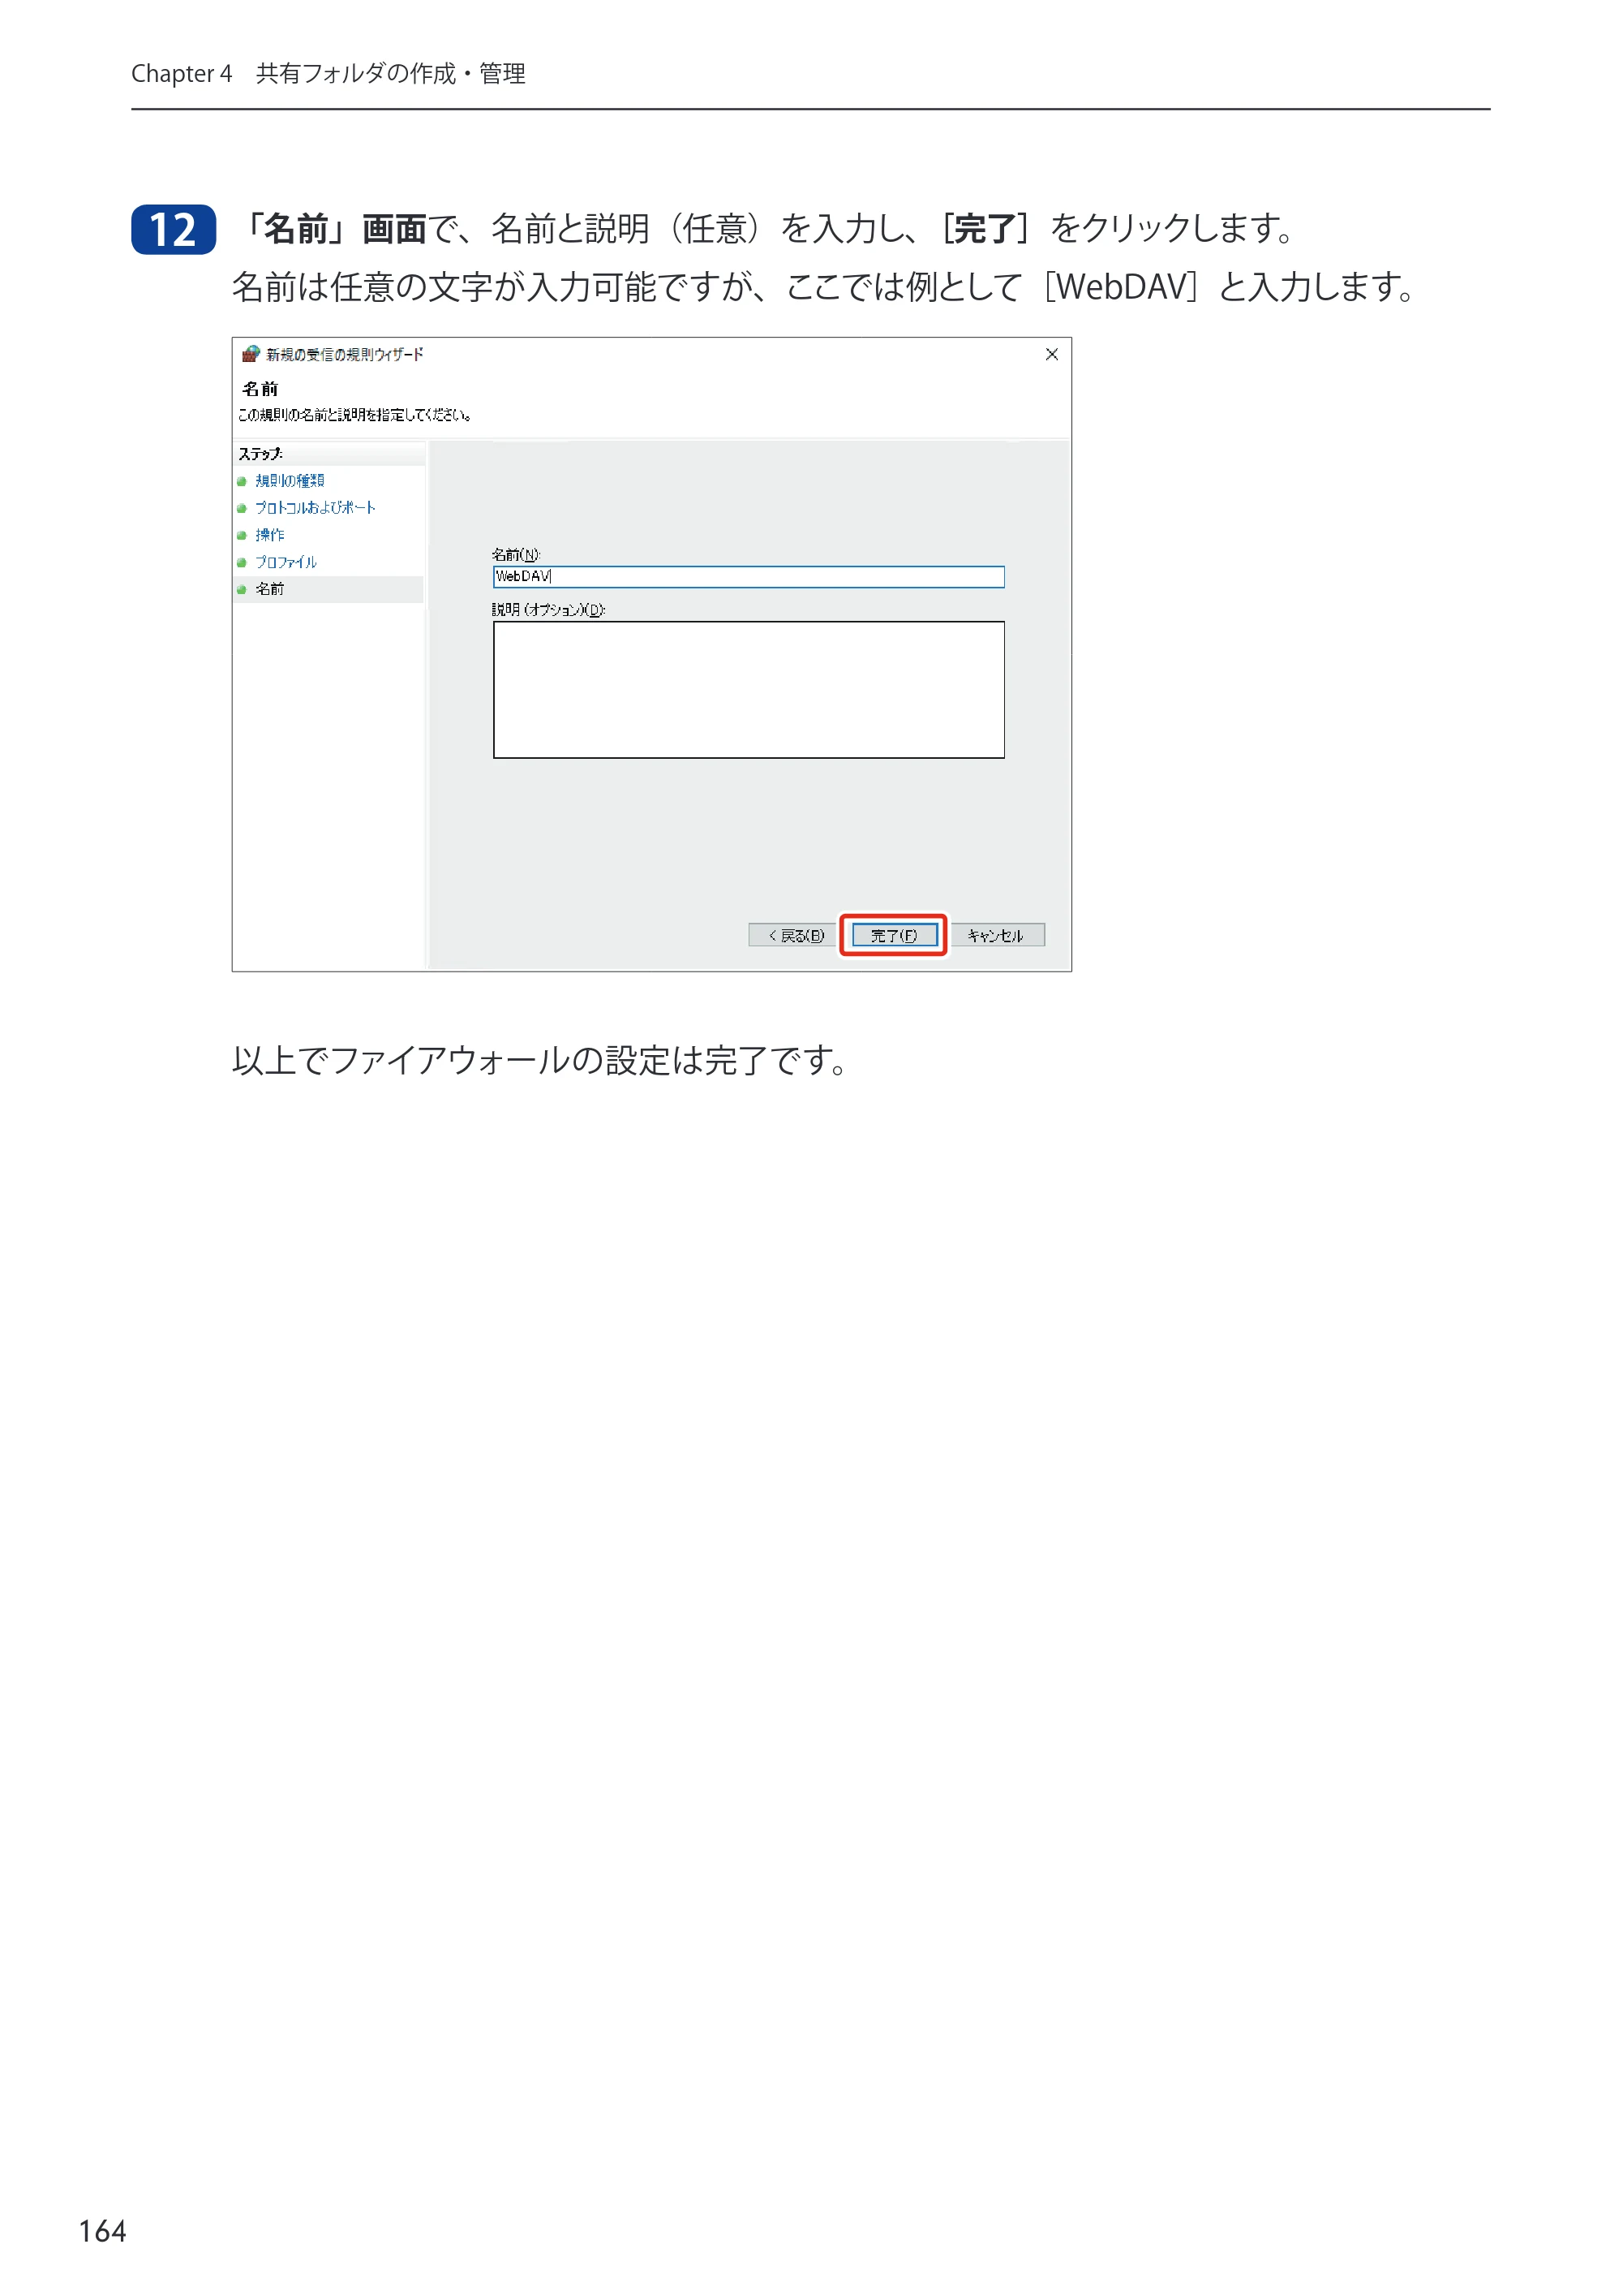Screen dimensions: 1623x2296
Task: Focus the 名前(N) field containing WebDAV
Action: coord(749,577)
